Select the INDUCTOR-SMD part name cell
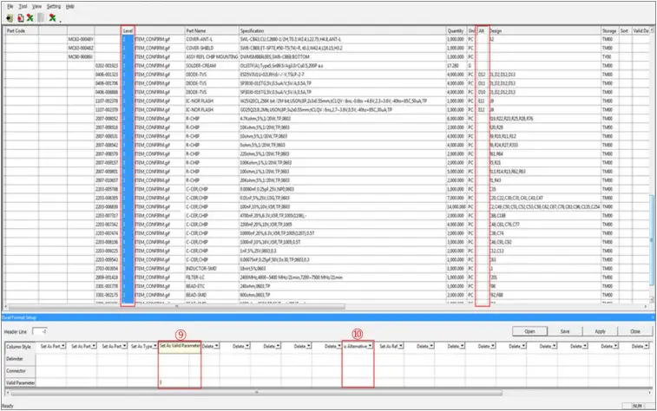Viewport: 657px width, 411px height. tap(212, 268)
